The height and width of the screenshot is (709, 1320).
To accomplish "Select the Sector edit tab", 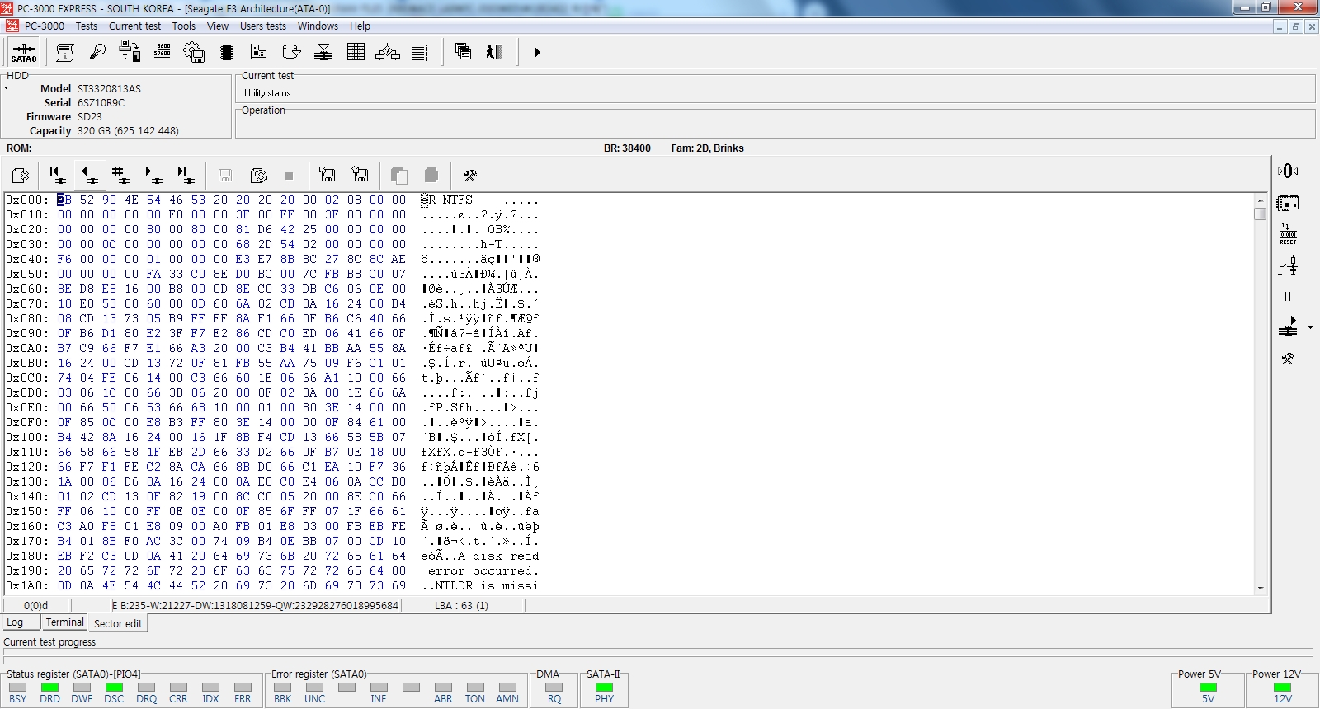I will point(118,623).
